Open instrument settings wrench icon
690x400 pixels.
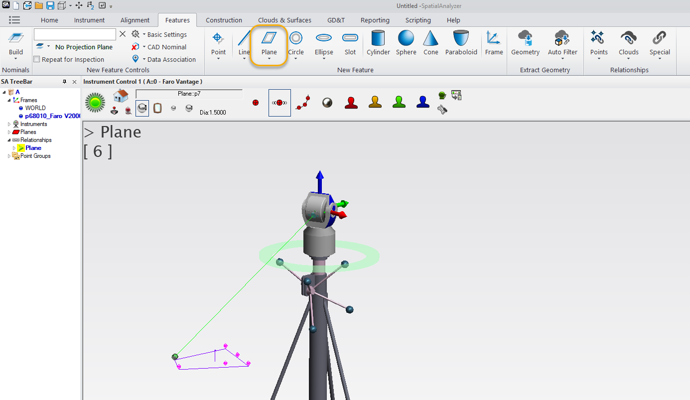pyautogui.click(x=442, y=110)
